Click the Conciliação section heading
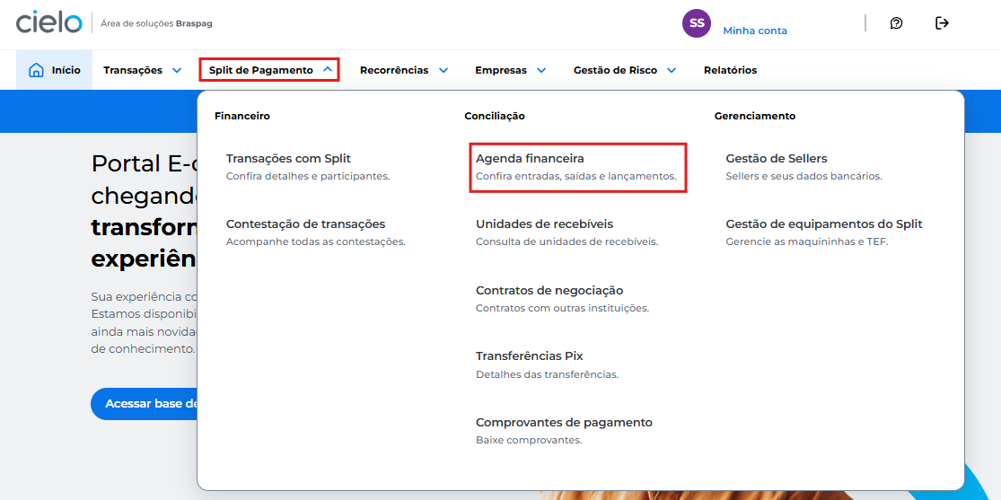 point(495,116)
